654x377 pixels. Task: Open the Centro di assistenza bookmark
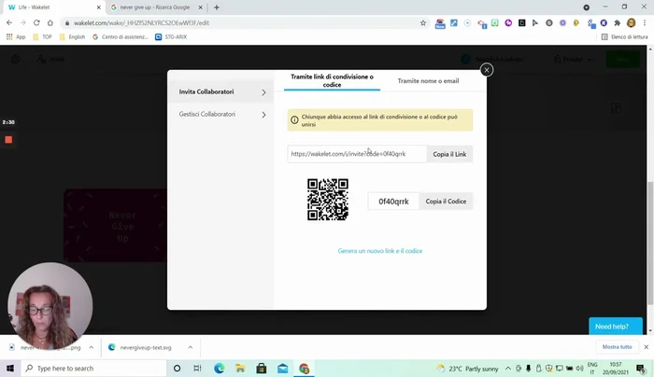[x=121, y=37]
